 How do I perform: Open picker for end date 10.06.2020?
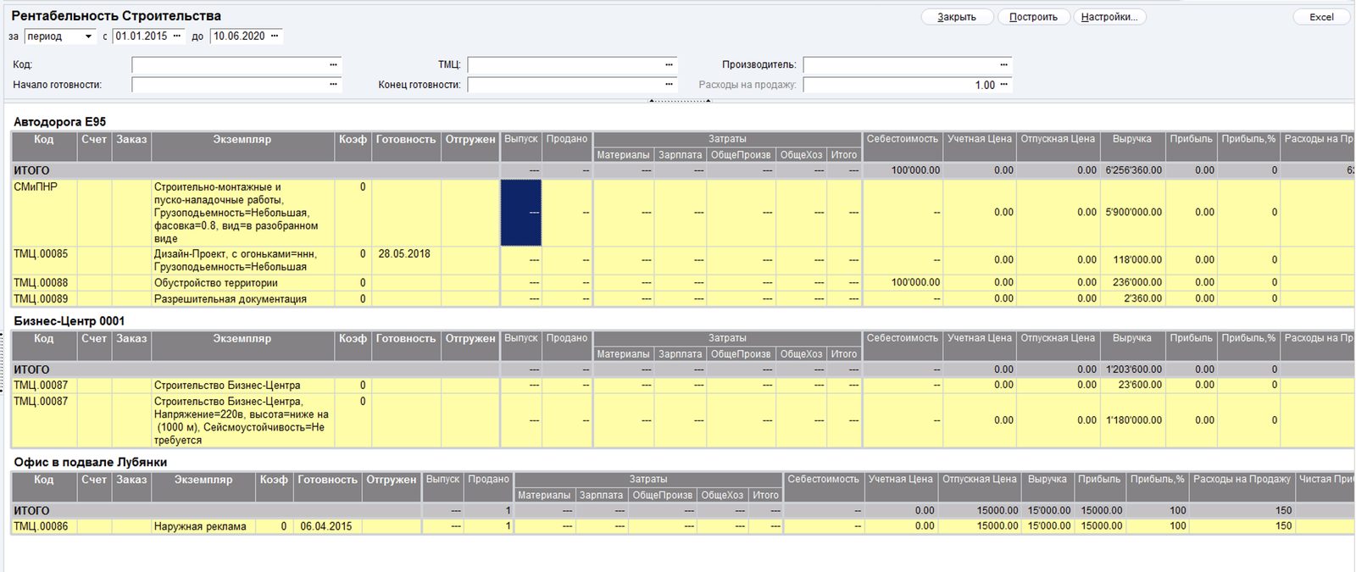click(x=275, y=36)
